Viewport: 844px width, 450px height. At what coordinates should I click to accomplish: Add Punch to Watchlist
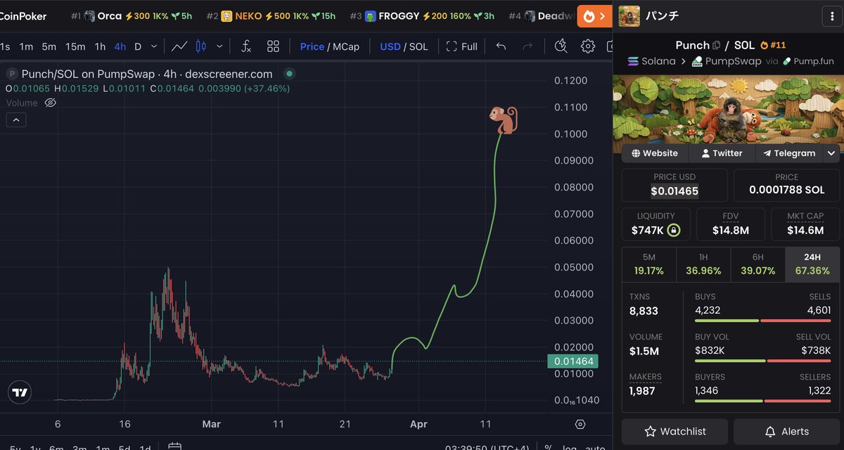point(674,431)
